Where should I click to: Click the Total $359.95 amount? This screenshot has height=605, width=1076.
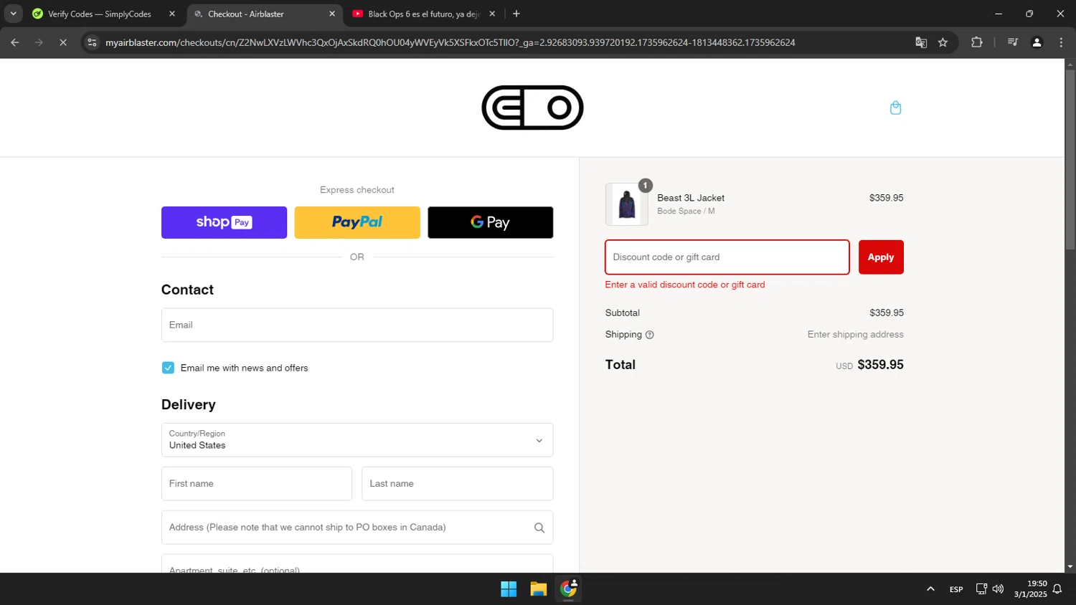click(880, 365)
